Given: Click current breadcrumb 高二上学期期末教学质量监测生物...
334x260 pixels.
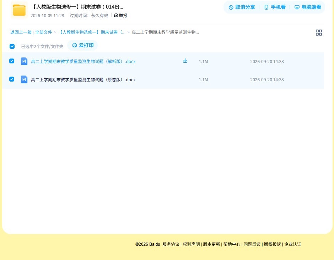Looking at the screenshot, I should 165,32.
